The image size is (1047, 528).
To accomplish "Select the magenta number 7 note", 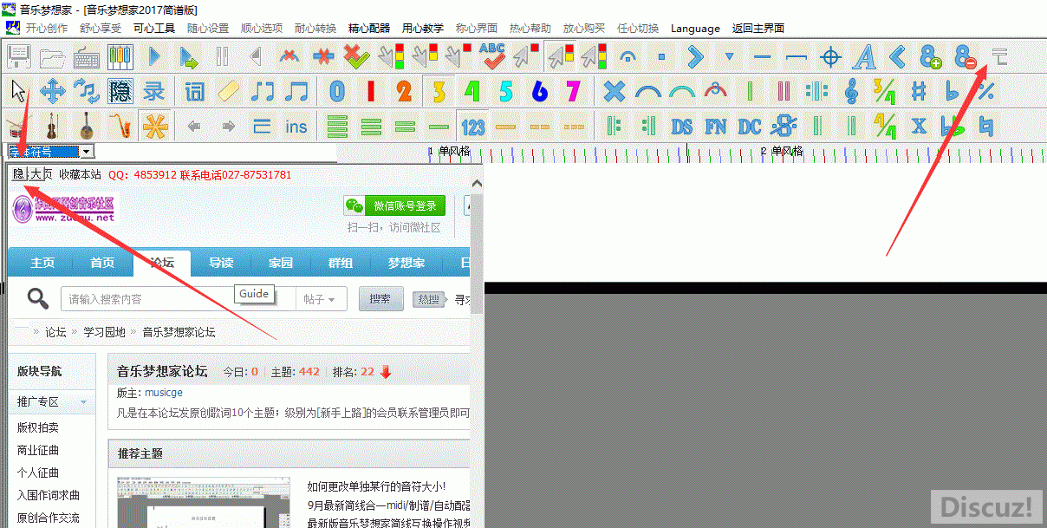I will (574, 91).
